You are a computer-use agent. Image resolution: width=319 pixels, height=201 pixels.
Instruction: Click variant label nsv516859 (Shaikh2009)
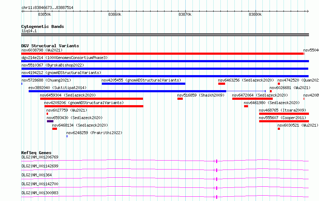[x=201, y=95]
